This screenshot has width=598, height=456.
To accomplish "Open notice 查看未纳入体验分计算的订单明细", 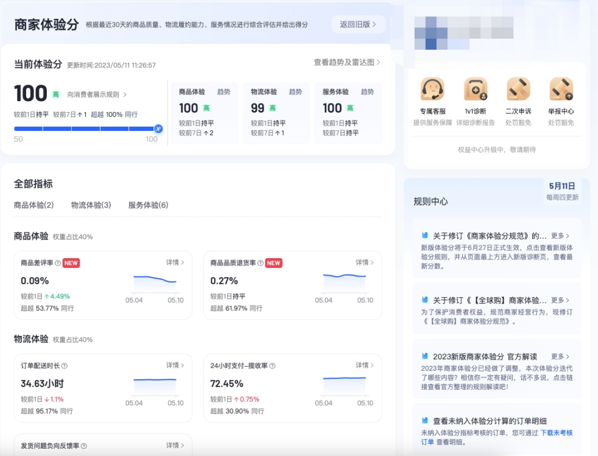I will pyautogui.click(x=490, y=421).
